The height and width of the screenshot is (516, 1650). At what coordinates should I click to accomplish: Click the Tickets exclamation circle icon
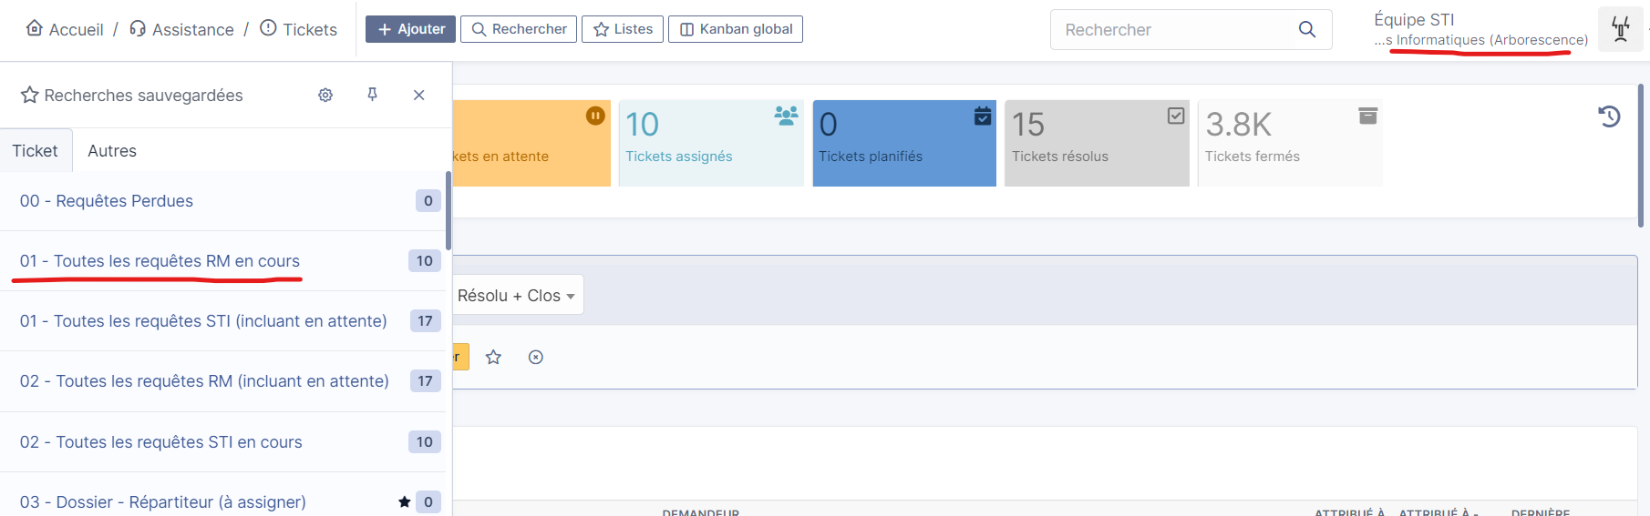point(268,28)
